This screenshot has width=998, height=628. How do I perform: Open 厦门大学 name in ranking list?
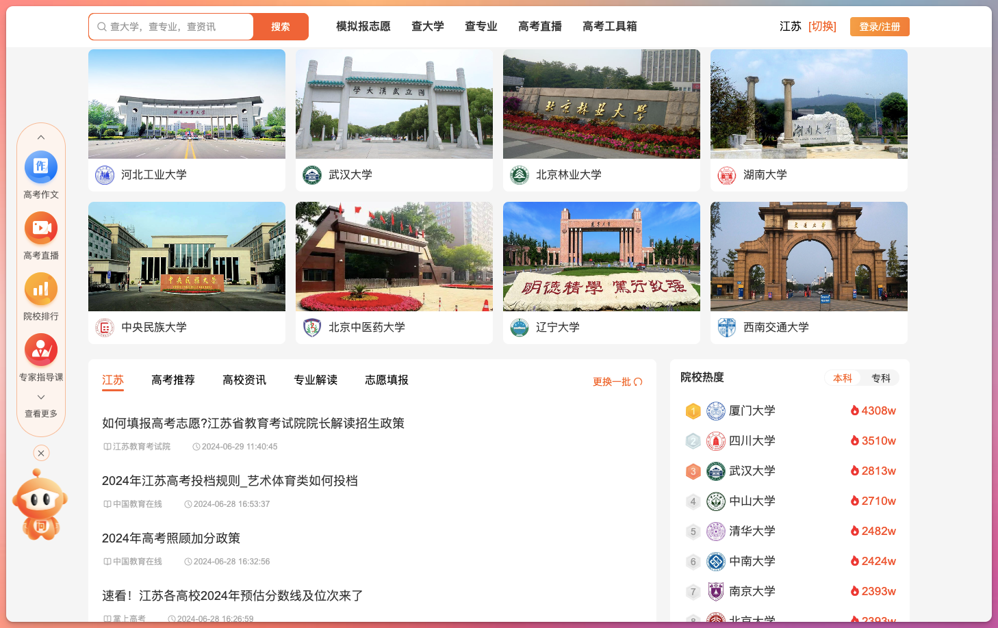pyautogui.click(x=752, y=410)
